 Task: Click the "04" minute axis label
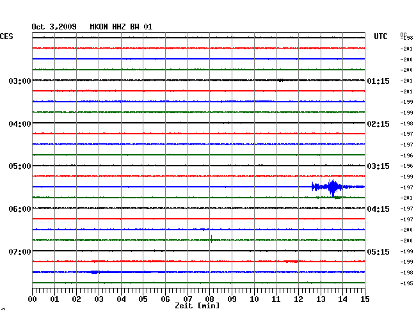pos(121,299)
